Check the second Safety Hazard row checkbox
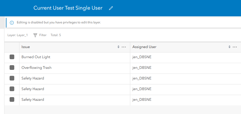The height and width of the screenshot is (114, 241). point(12,89)
